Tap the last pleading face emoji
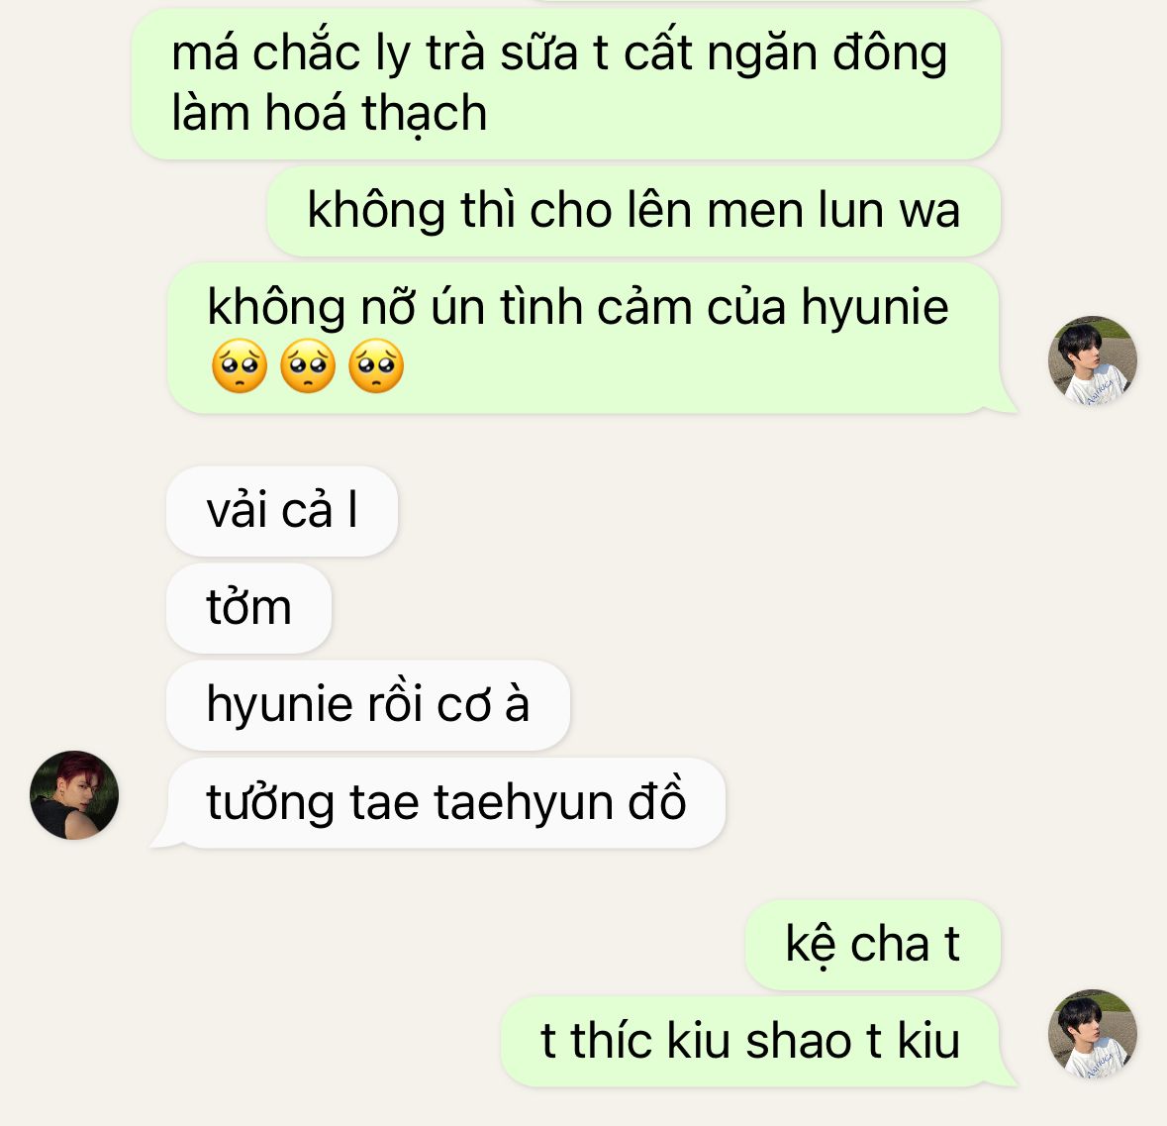 (376, 365)
